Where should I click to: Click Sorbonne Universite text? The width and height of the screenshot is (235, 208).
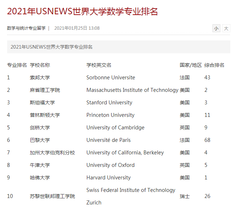111,78
